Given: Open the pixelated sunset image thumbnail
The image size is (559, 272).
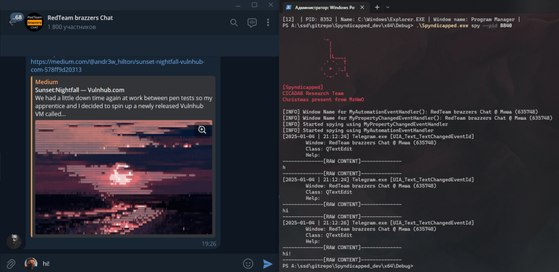Looking at the screenshot, I should click(x=123, y=178).
